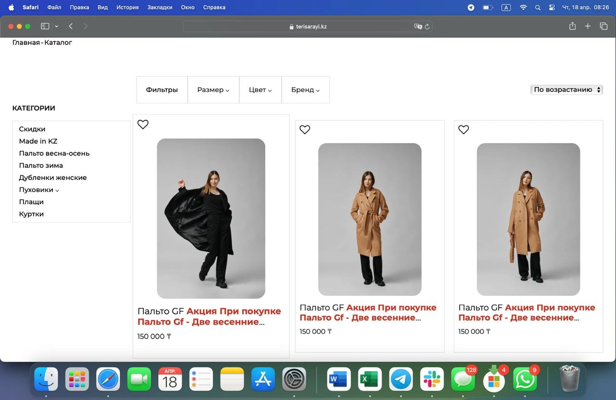This screenshot has height=400, width=616.
Task: Open the По возрастанию sort dropdown
Action: tap(566, 89)
